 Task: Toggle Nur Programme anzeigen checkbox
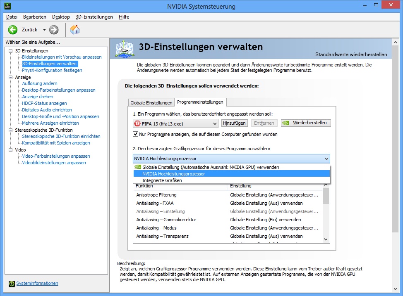coord(135,134)
